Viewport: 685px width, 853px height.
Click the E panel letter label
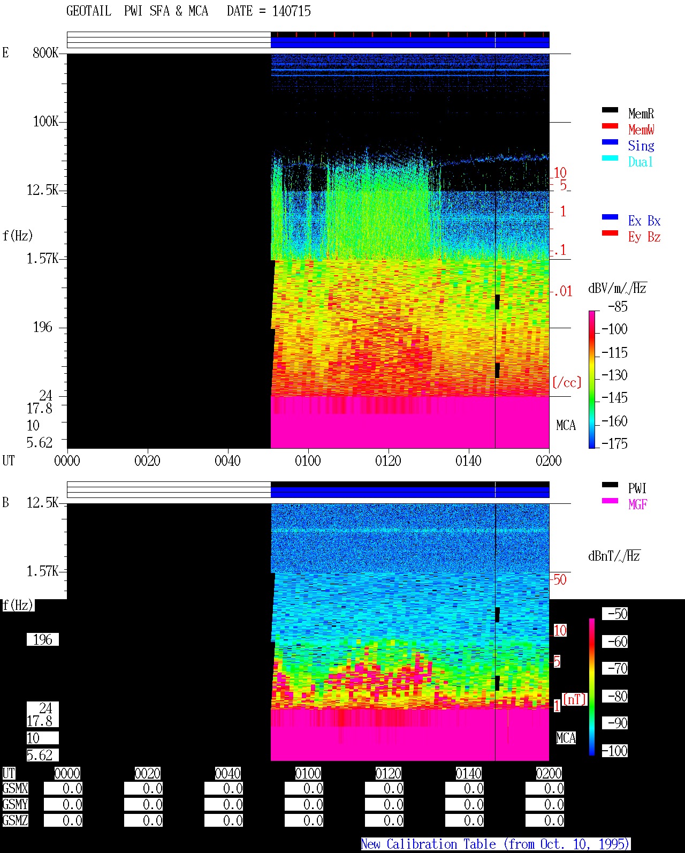[5, 52]
